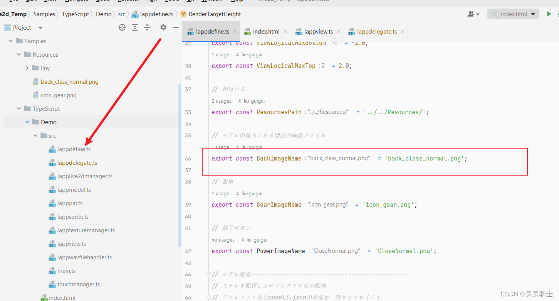Open lappview.ts in the project tree
Screen dimensions: 559x301
click(72, 244)
